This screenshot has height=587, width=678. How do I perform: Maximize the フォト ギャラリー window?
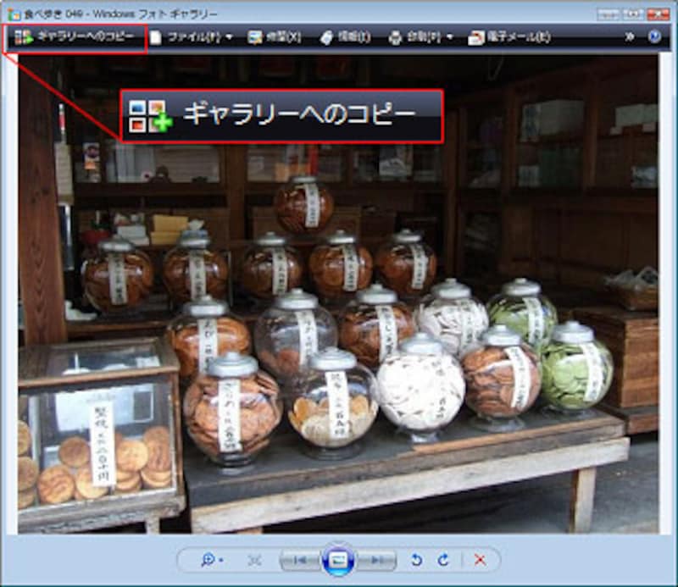click(x=631, y=14)
